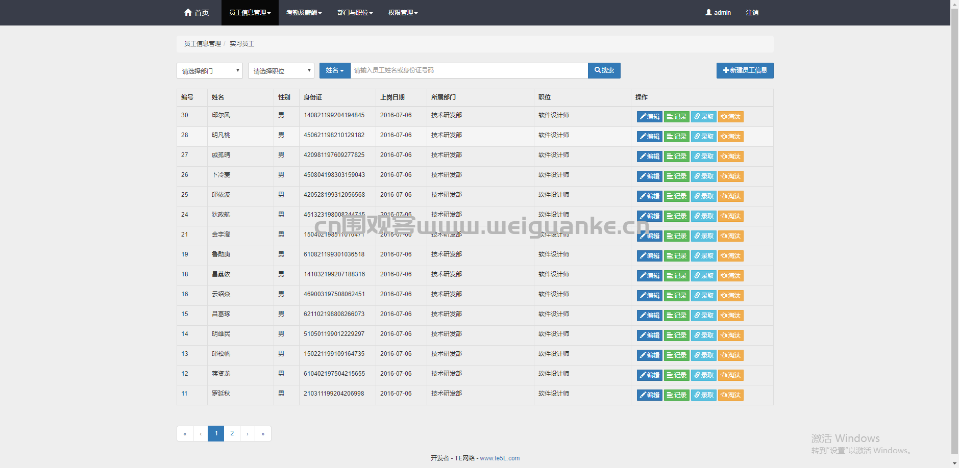The image size is (959, 468).
Task: Click 淘汰 for employee 邱尔风
Action: [x=731, y=117]
